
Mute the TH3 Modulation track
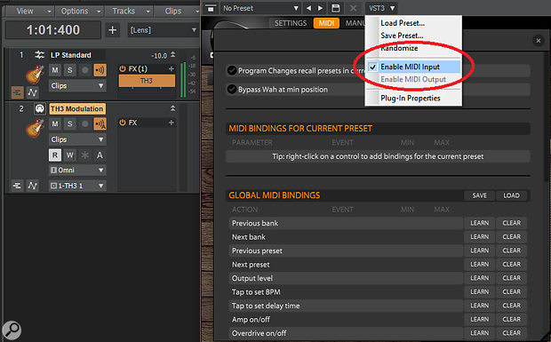point(55,124)
